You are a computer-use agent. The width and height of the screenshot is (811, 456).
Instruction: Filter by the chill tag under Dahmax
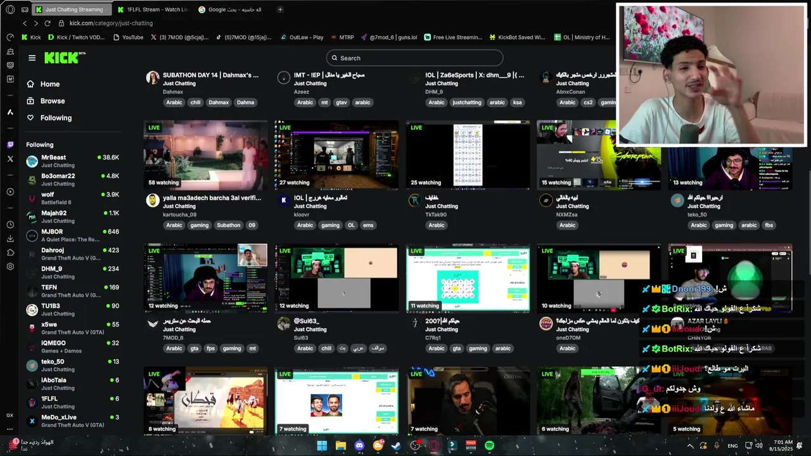click(195, 103)
